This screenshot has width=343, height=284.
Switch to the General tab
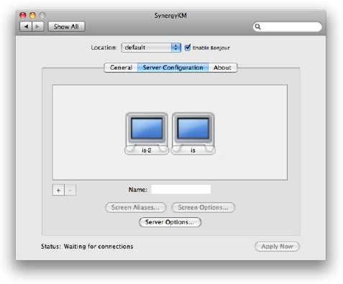[x=121, y=68]
